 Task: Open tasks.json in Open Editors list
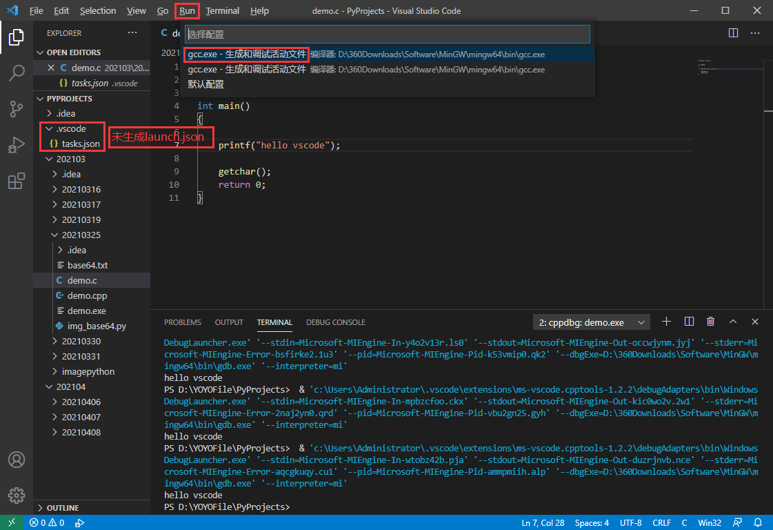pos(92,83)
